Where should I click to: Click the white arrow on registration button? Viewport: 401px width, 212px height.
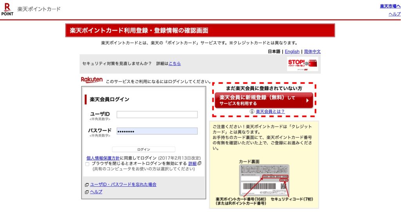click(307, 100)
